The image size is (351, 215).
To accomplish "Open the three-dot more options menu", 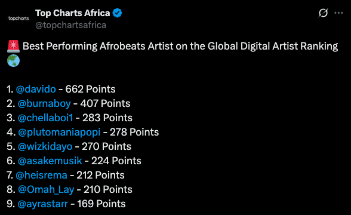I will pyautogui.click(x=338, y=13).
